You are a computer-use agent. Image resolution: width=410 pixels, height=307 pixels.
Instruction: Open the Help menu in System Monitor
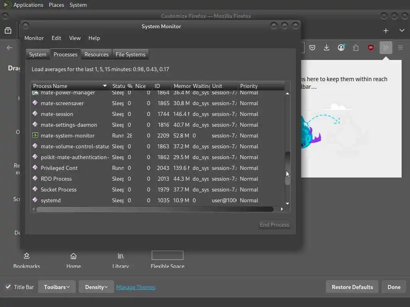click(x=94, y=38)
